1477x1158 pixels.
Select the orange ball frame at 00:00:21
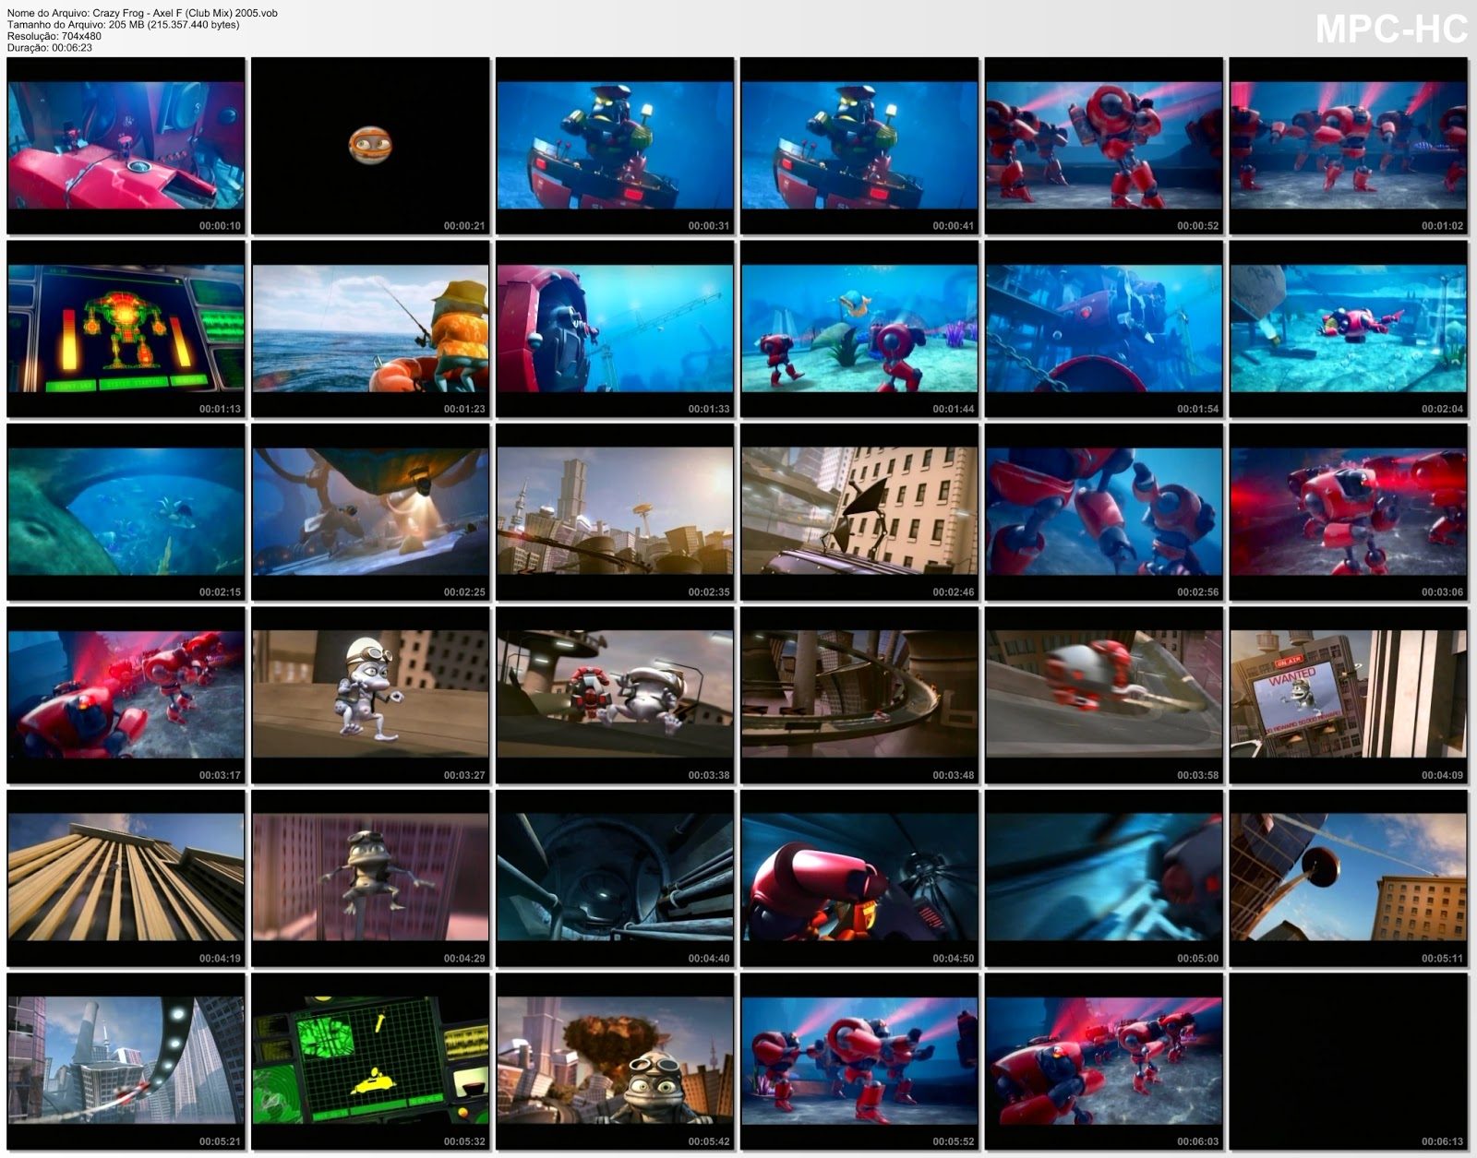click(370, 146)
